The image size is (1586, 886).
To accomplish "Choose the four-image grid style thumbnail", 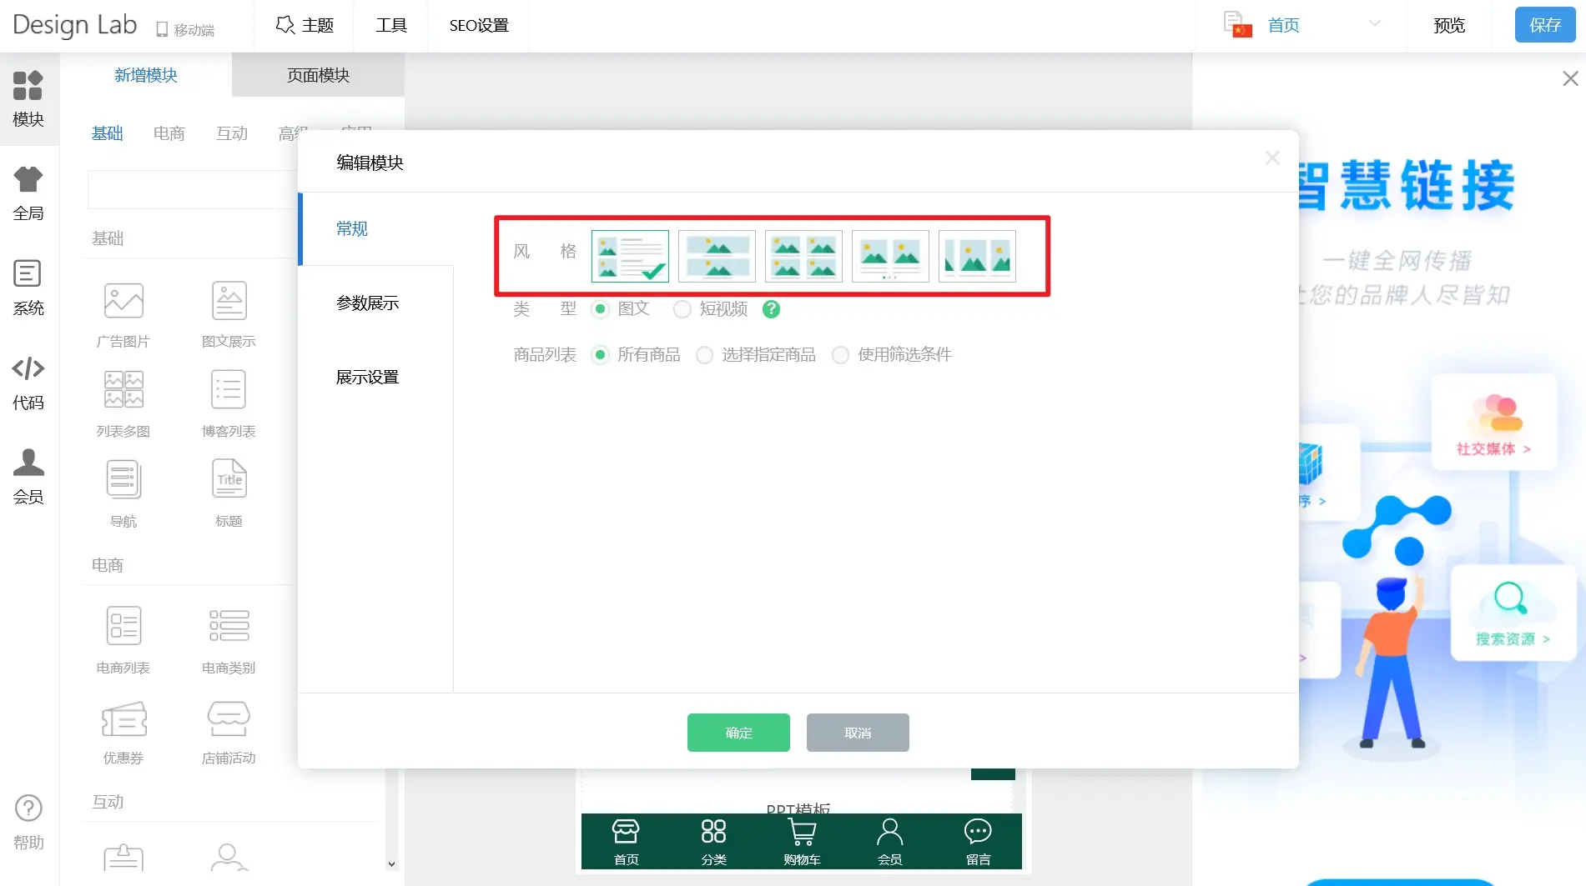I will [803, 257].
